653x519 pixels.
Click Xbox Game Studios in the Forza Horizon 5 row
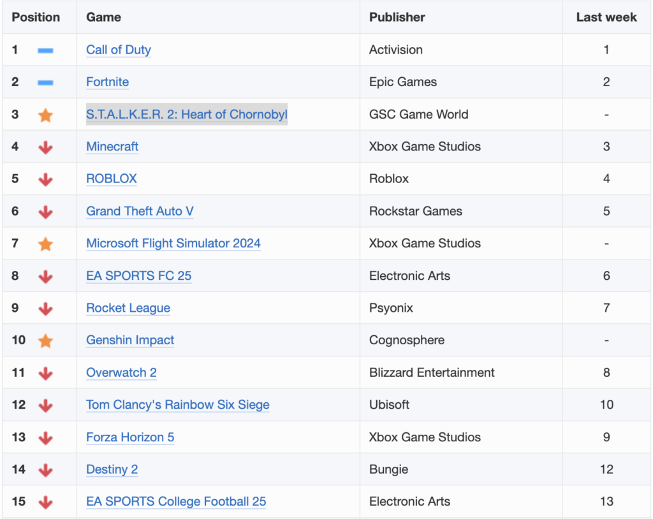click(x=425, y=437)
